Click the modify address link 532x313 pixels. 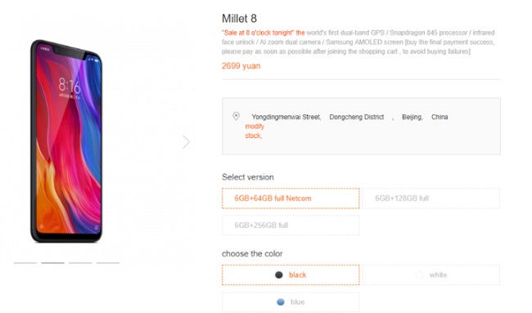(255, 127)
